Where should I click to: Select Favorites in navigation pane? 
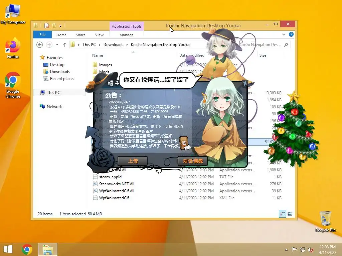54,57
